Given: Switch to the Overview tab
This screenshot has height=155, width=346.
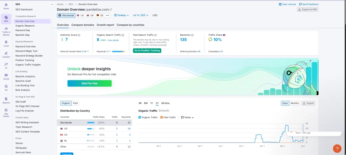Looking at the screenshot, I should (x=63, y=25).
